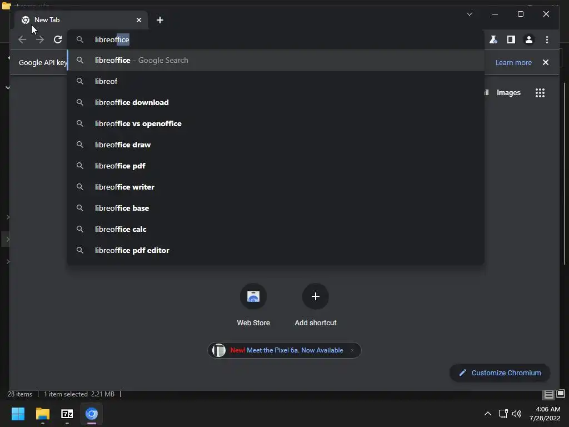
Task: Reload the page with the refresh icon
Action: coord(58,39)
